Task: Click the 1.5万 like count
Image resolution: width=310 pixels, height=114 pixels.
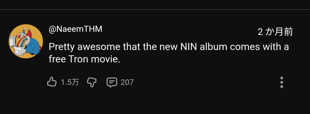Action: point(70,82)
